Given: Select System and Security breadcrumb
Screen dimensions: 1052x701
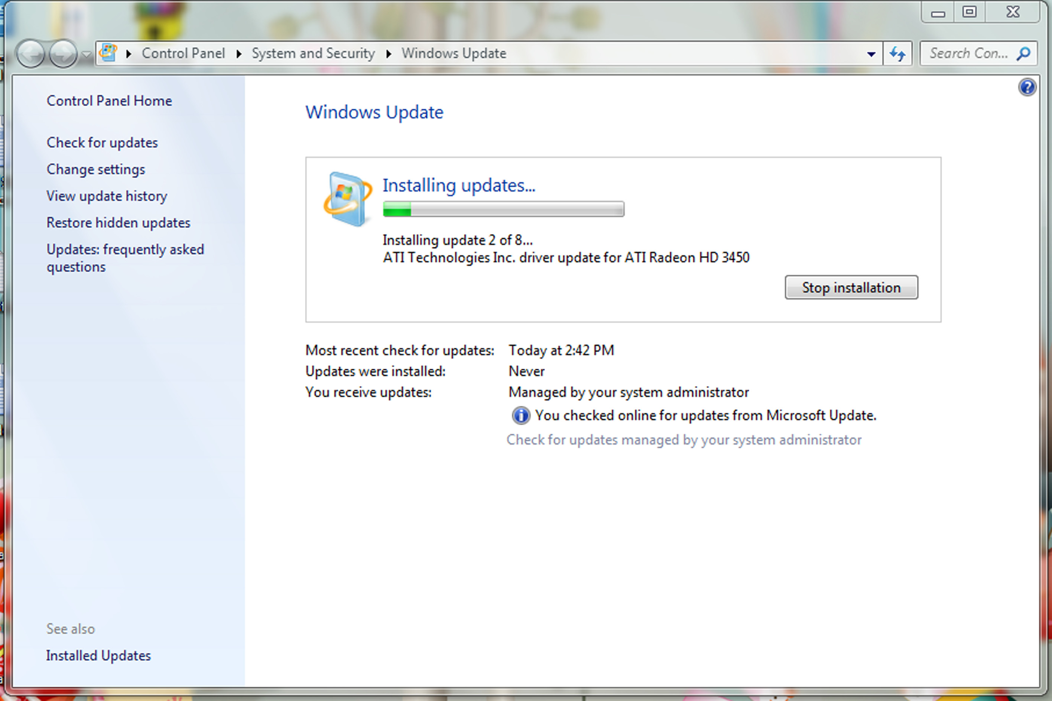Looking at the screenshot, I should pyautogui.click(x=313, y=53).
